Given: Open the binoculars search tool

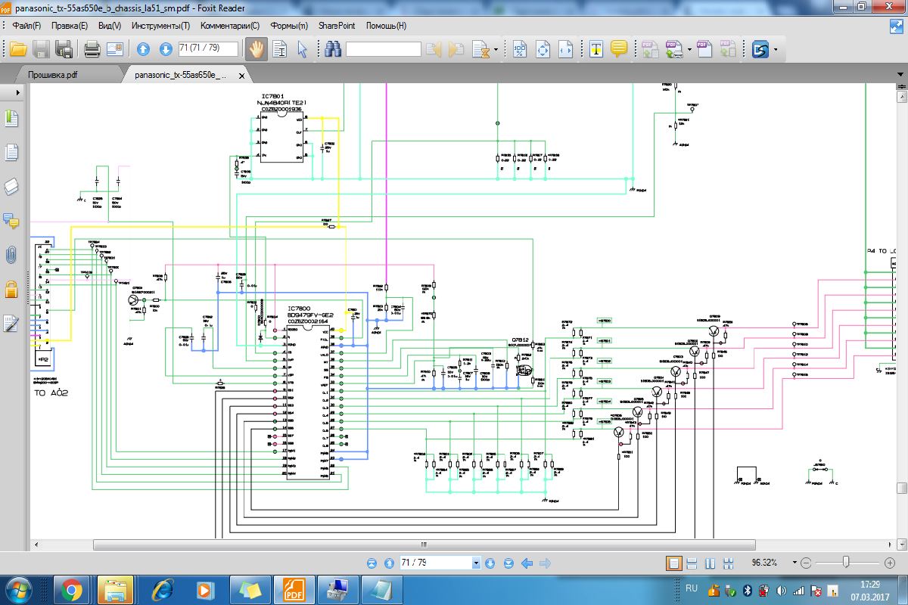Looking at the screenshot, I should [332, 50].
